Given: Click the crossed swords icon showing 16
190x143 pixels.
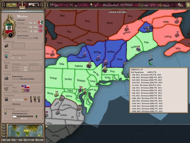Looking at the screenshot, I should click(x=71, y=5).
